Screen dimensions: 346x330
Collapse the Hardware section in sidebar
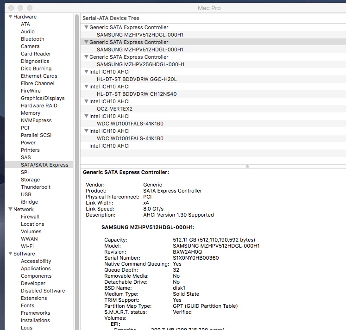10,17
